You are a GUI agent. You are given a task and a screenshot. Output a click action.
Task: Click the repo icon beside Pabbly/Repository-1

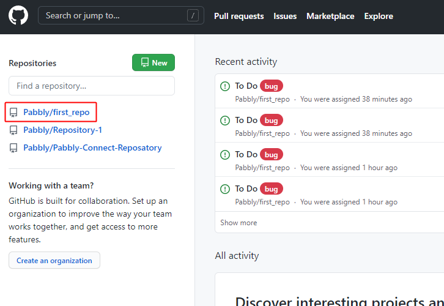tap(13, 130)
